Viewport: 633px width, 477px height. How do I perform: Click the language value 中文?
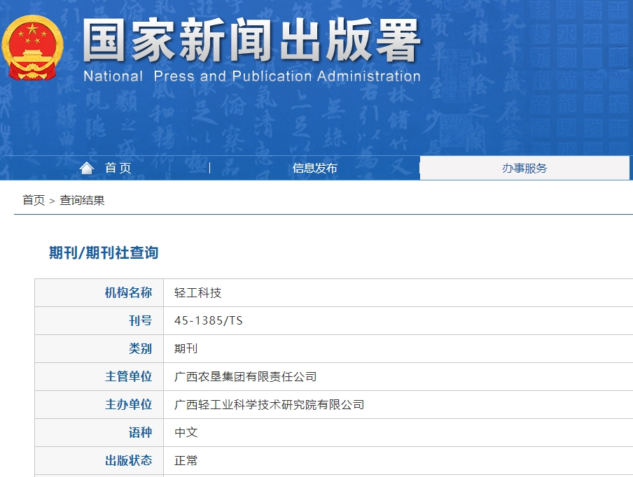[186, 432]
